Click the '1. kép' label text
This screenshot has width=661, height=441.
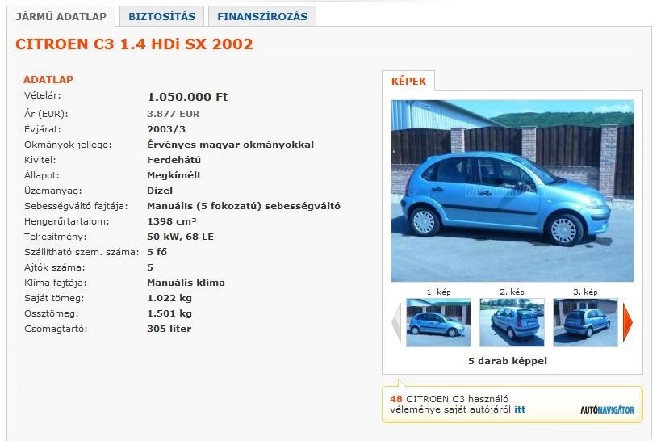click(x=438, y=292)
